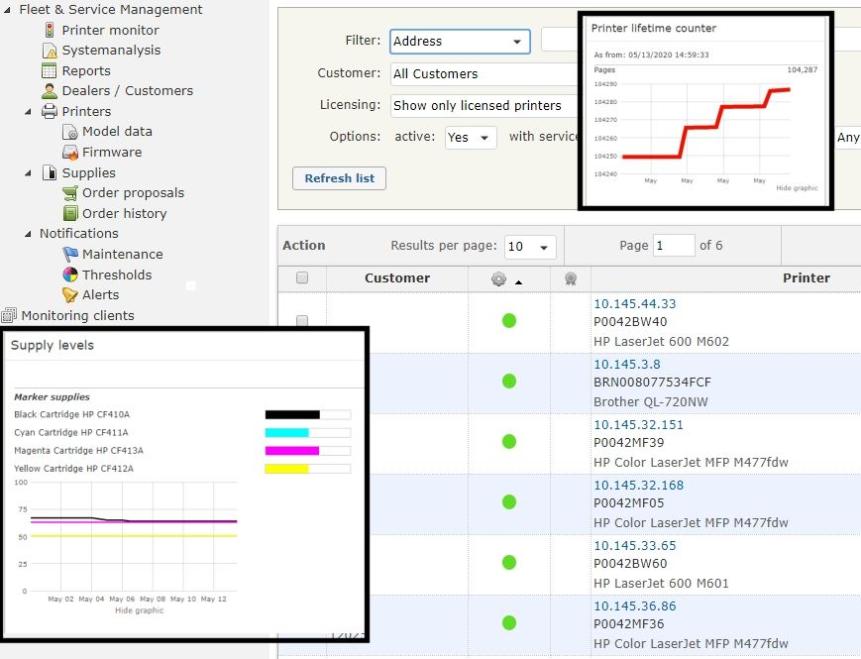Open printer link 10.145.32.168

638,486
